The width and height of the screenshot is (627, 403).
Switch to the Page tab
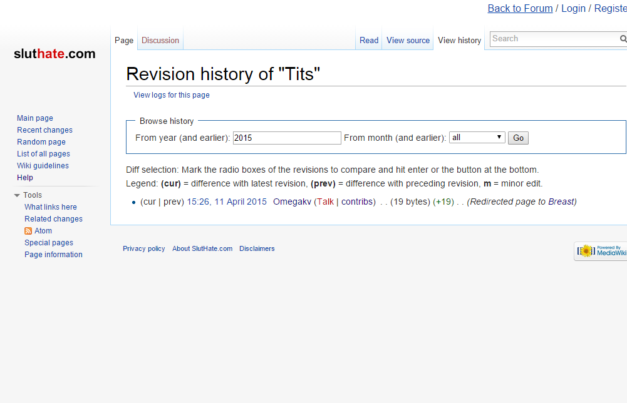coord(124,40)
